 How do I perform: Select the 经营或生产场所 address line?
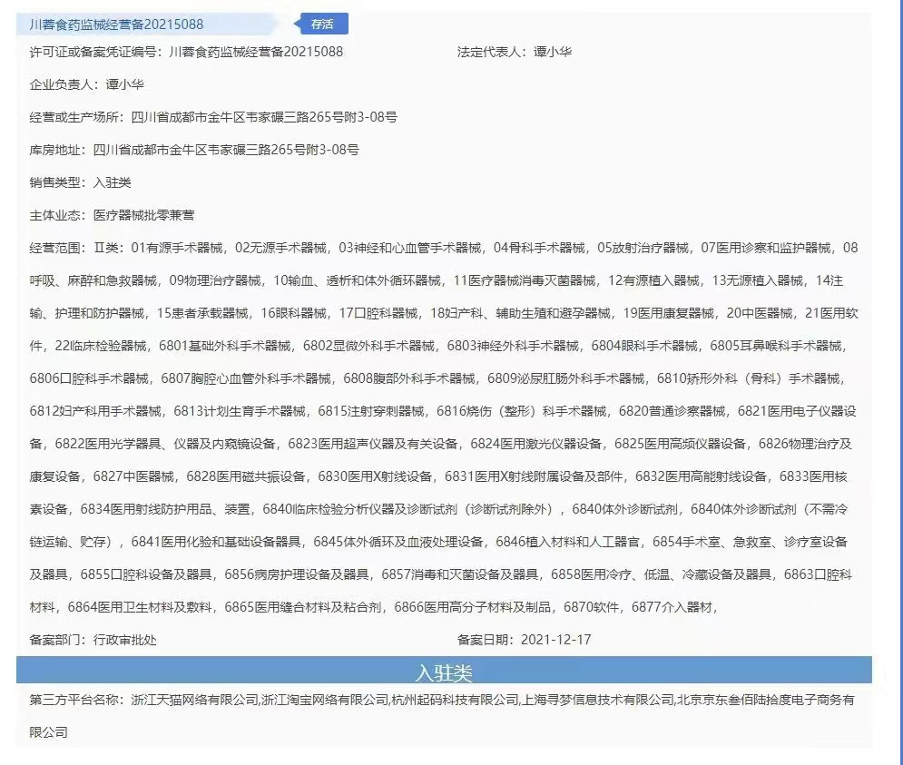point(213,117)
